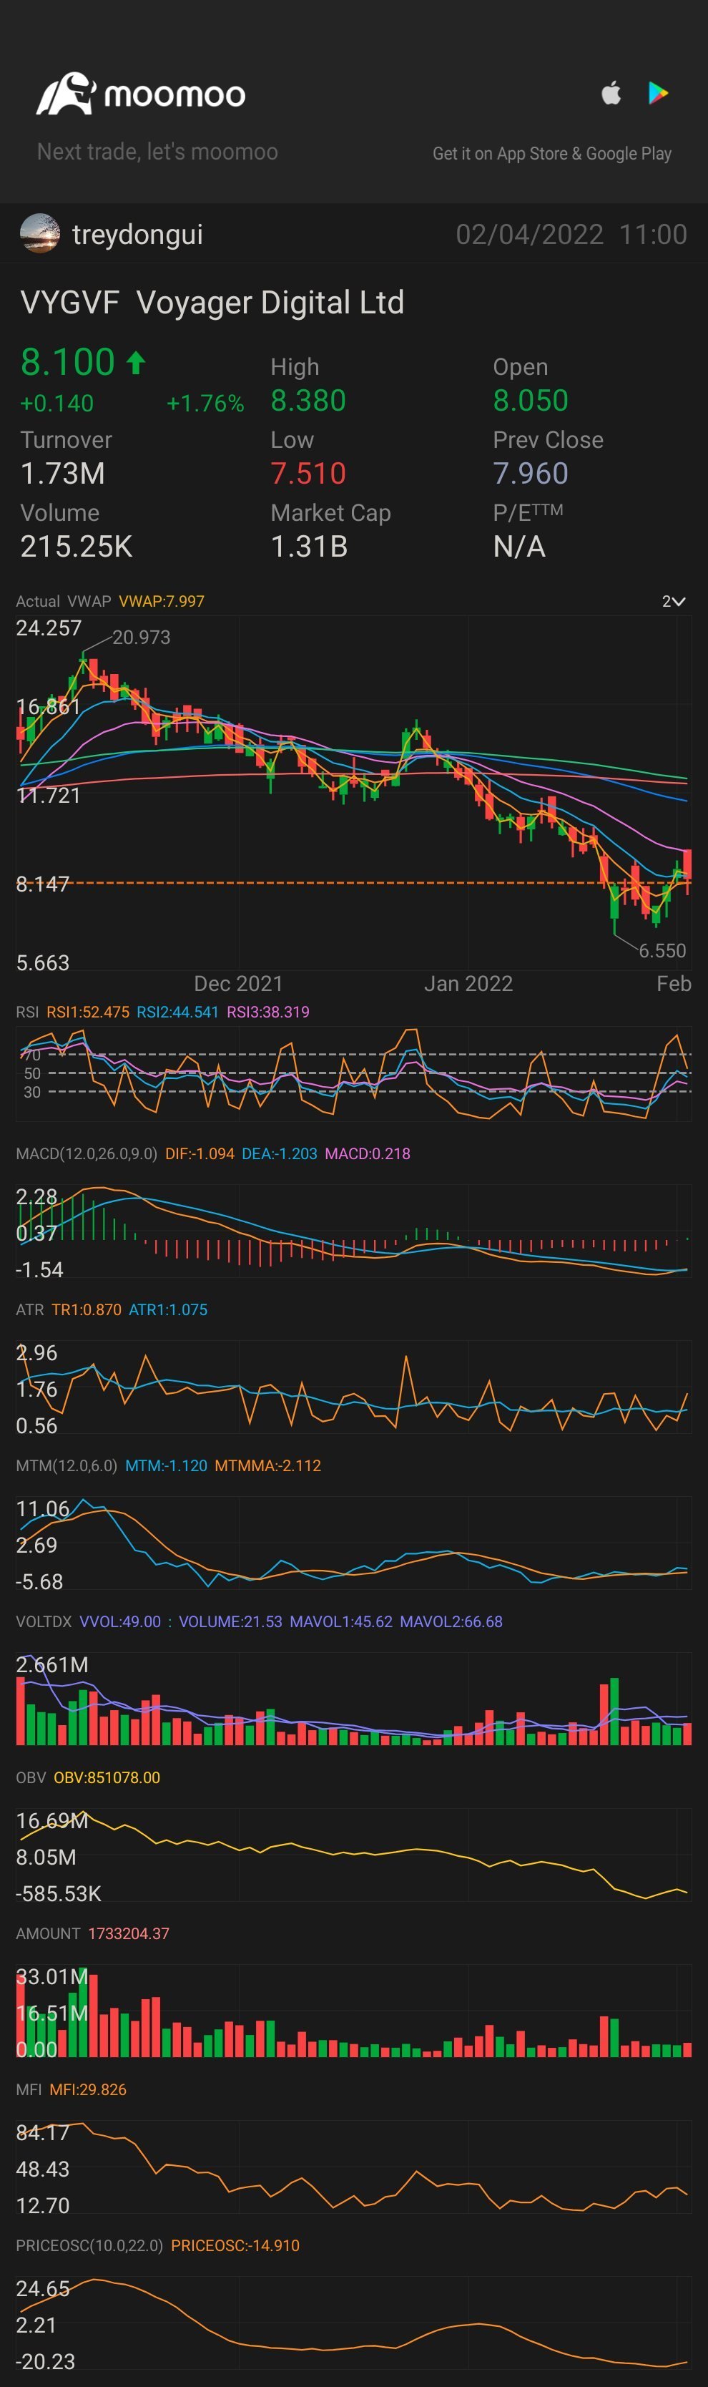708x2387 pixels.
Task: Click the MACD:0.218 value
Action: point(367,1153)
